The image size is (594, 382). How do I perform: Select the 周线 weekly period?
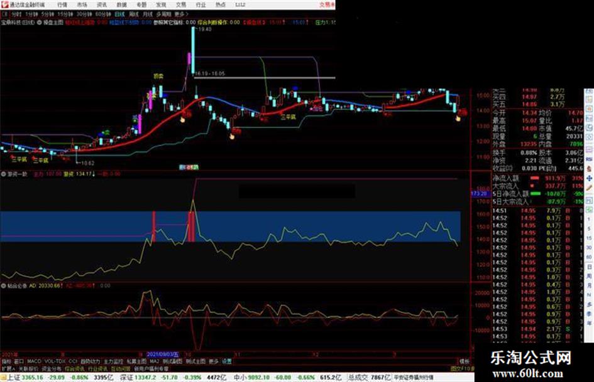(134, 14)
